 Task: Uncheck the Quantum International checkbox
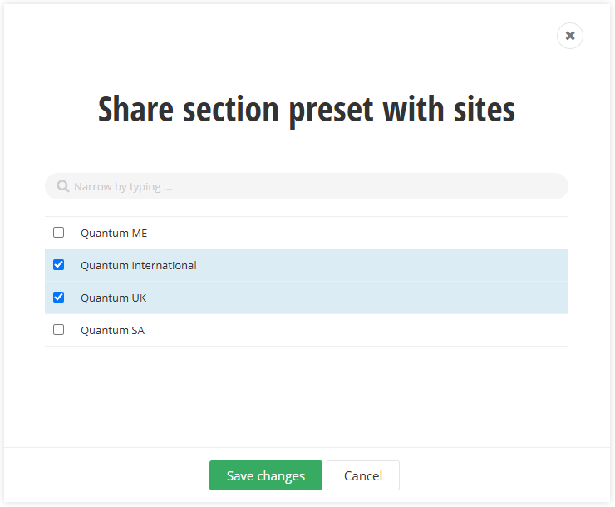(x=59, y=265)
